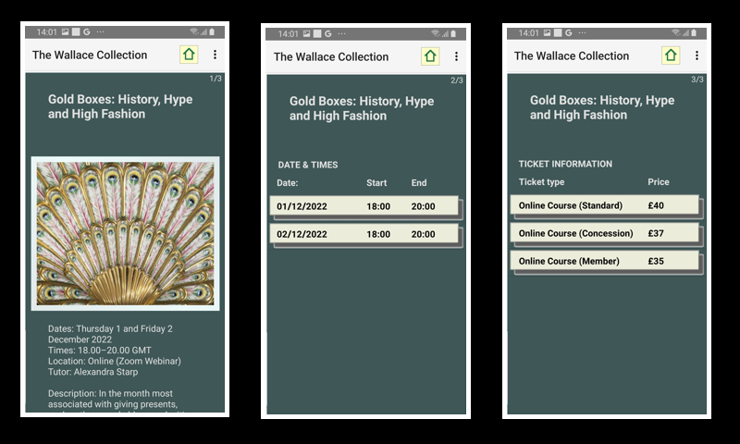Choose Online Course (Standard) £40 ticket
Screen dimensions: 740x444
[605, 205]
